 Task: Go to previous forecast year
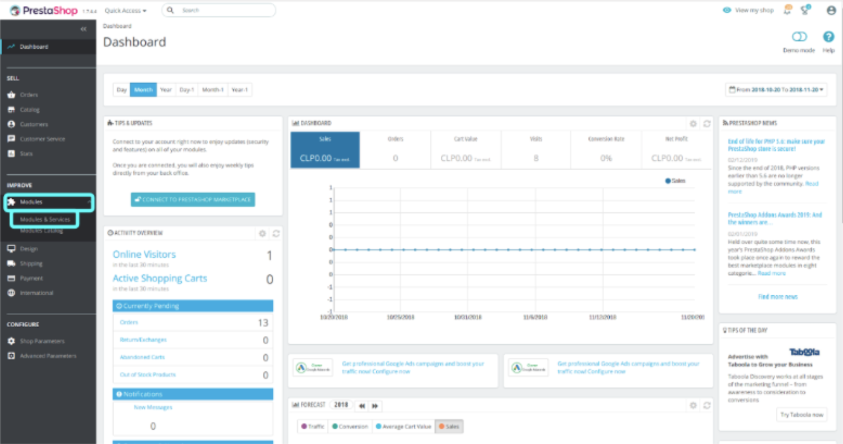[x=362, y=406]
